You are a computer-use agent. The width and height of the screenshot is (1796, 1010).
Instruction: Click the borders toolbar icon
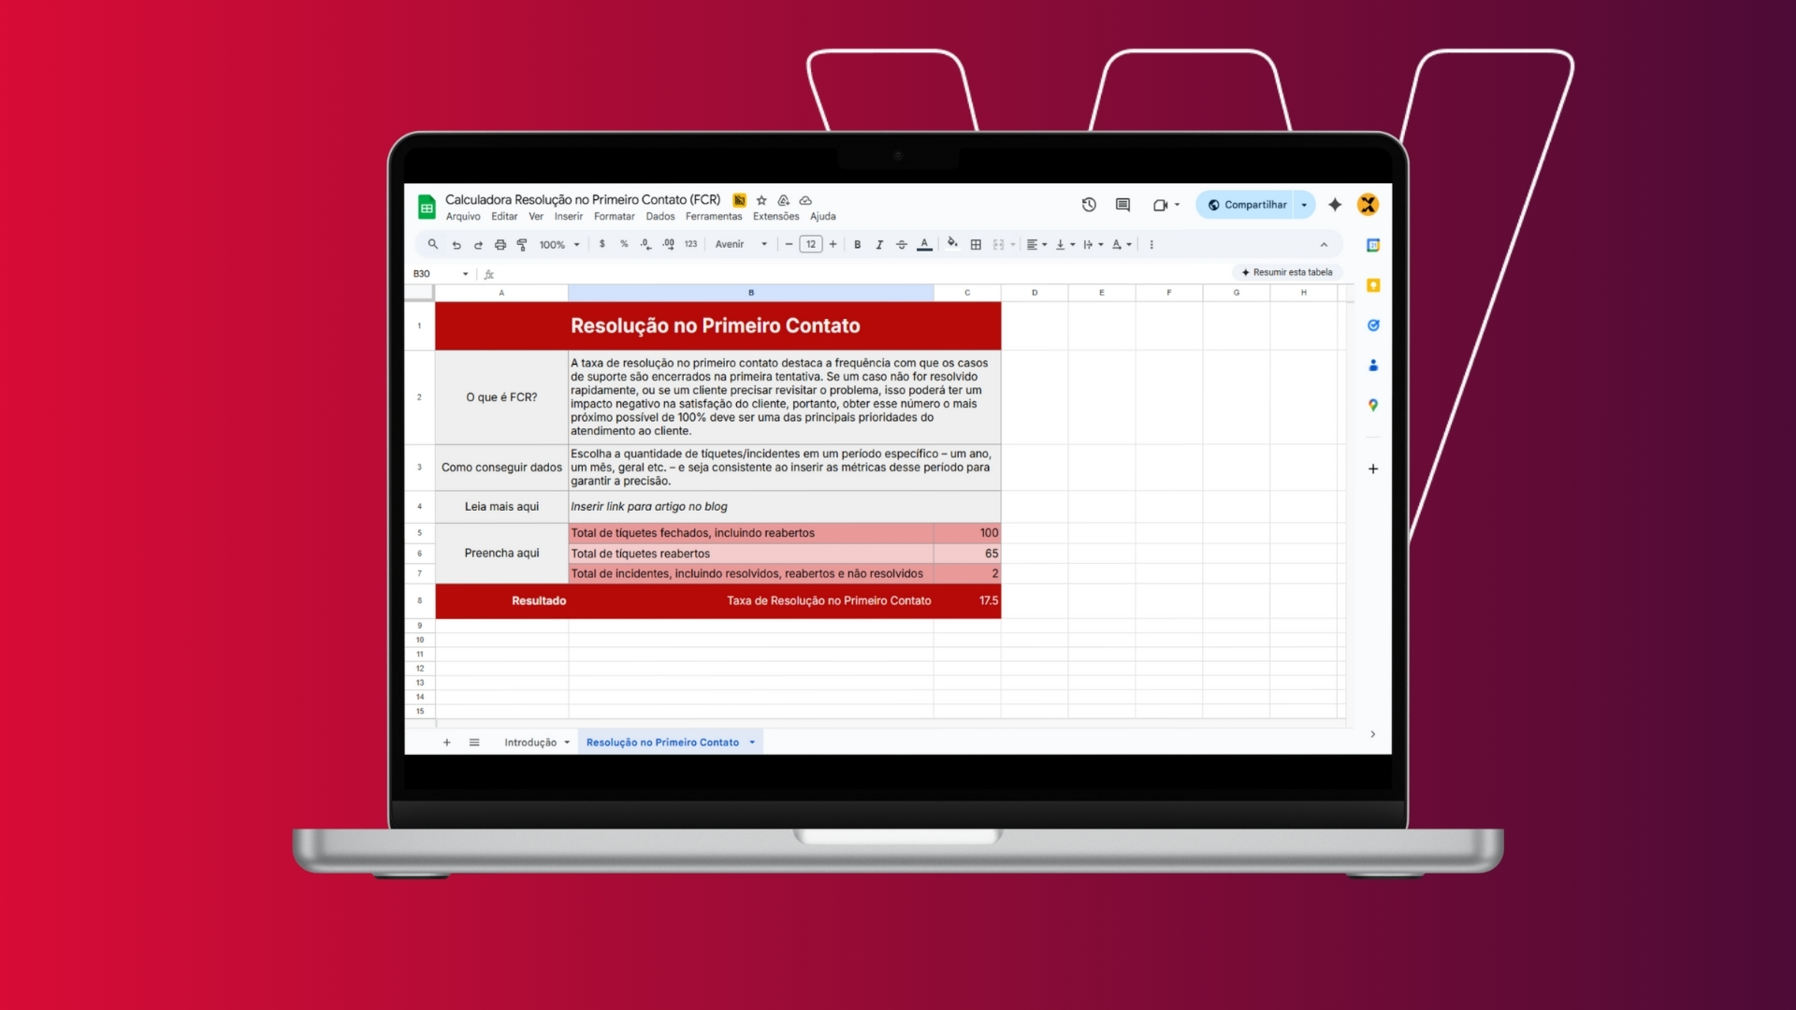coord(976,245)
